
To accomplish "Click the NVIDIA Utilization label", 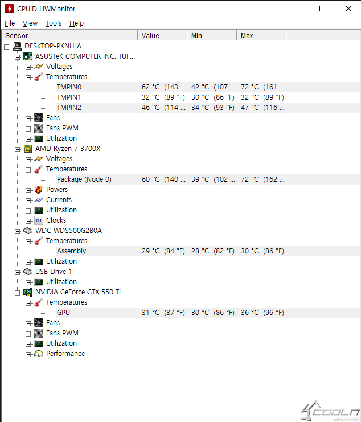I will 61,343.
